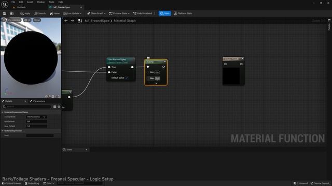The width and height of the screenshot is (332, 186).
Task: Click the Unreal Engine logo icon
Action: [x=5, y=5]
